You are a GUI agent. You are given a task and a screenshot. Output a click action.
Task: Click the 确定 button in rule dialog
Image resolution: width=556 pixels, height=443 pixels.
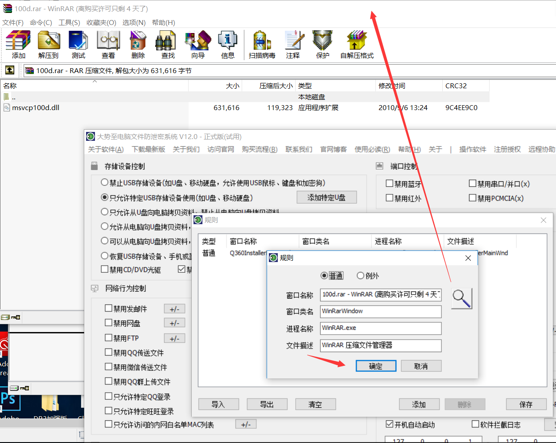375,366
